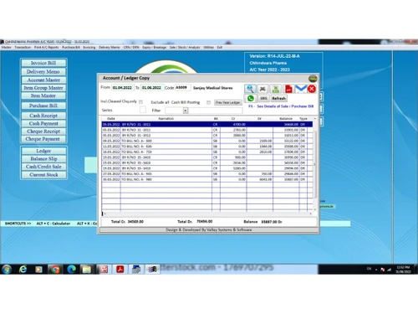Click the Series input box
418x314 pixels.
pos(143,110)
